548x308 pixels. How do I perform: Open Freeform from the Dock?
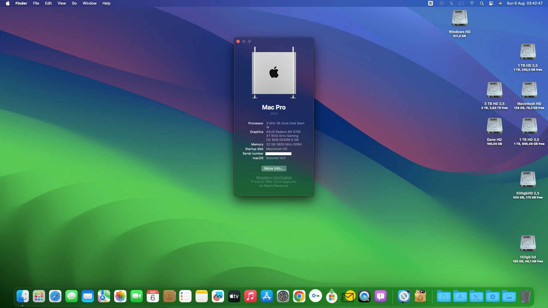(x=218, y=297)
